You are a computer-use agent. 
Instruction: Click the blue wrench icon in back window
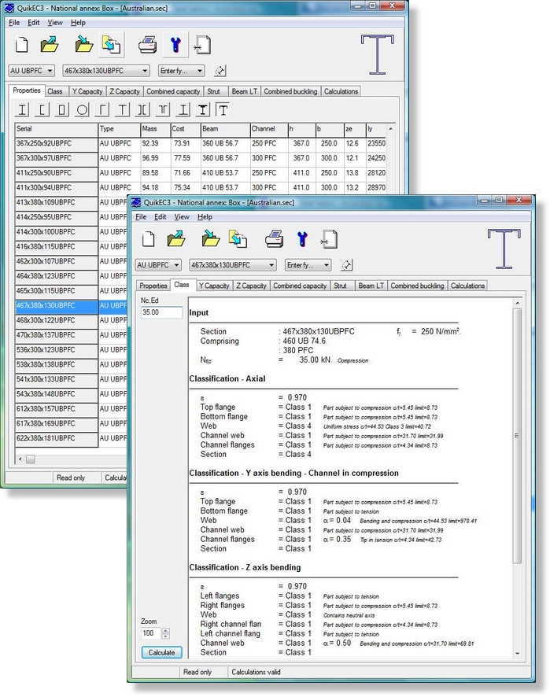(x=175, y=45)
